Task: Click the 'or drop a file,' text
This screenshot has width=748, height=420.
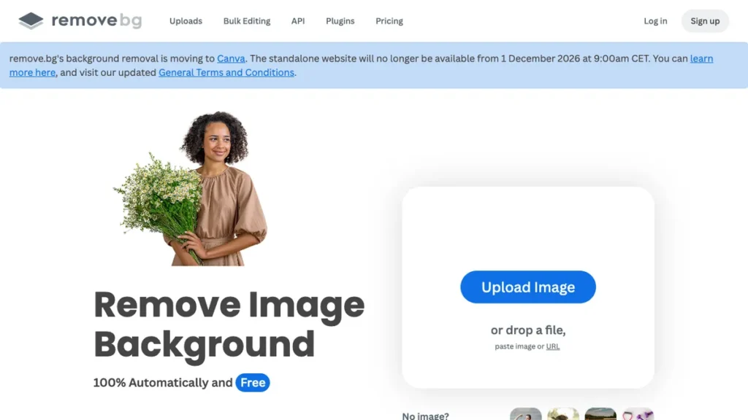Action: click(x=527, y=330)
